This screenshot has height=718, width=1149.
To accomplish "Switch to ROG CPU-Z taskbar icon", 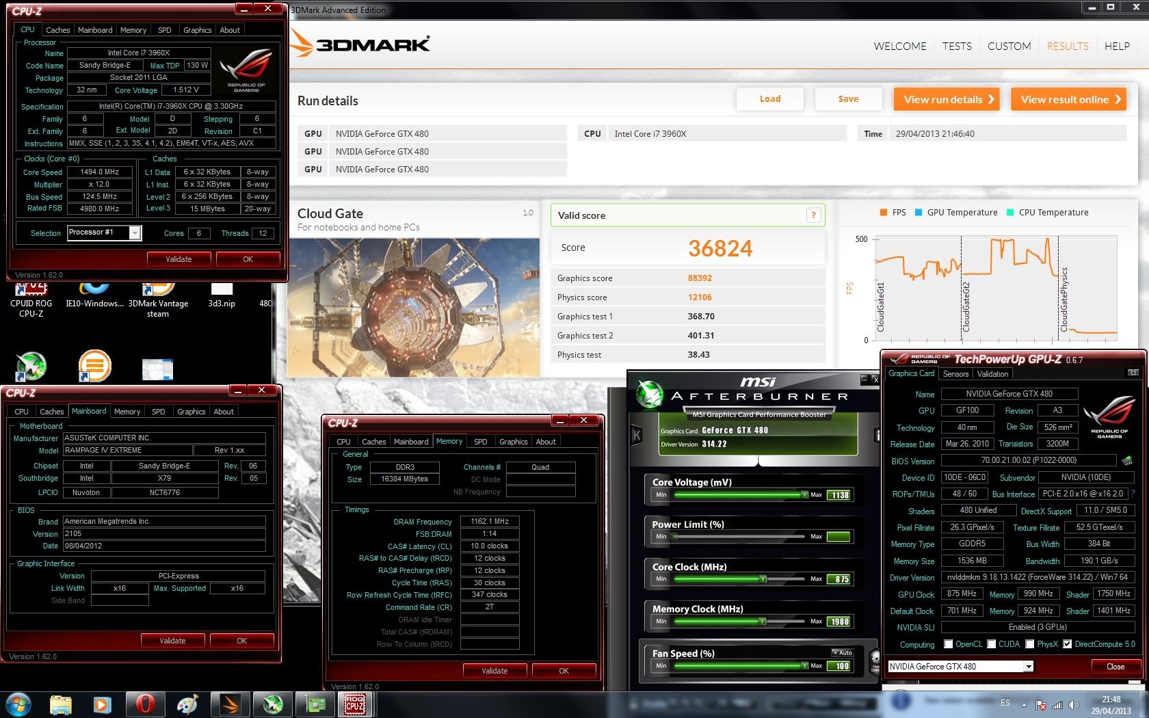I will coord(356,704).
